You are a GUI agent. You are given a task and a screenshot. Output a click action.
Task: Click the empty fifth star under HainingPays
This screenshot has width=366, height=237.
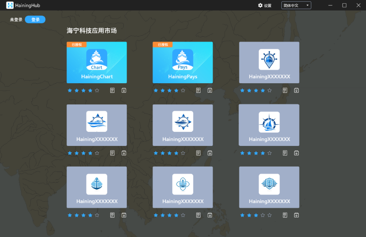(183, 91)
